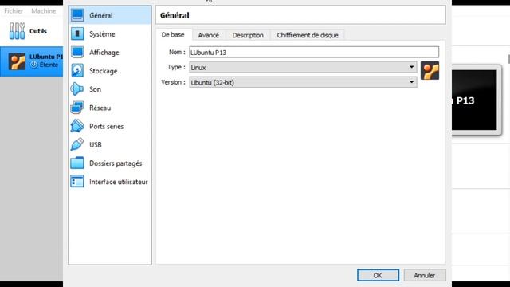510x287 pixels.
Task: Confirm settings with the OK button
Action: [x=378, y=275]
